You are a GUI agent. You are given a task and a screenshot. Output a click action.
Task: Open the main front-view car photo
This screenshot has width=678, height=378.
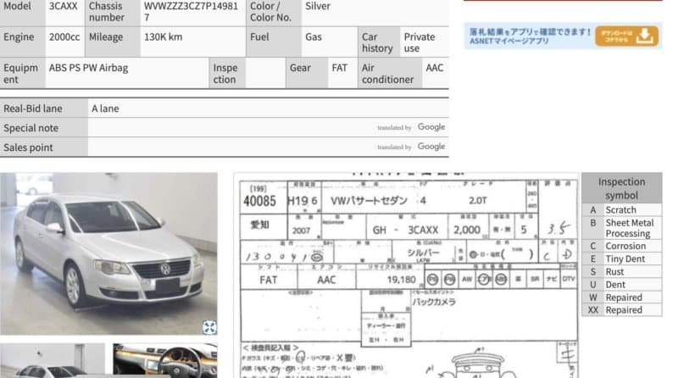pos(108,254)
